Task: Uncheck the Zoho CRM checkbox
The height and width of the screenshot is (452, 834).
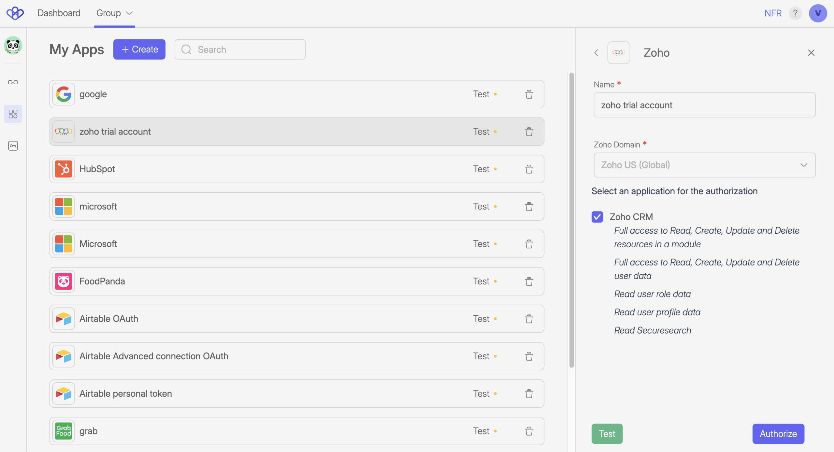Action: tap(597, 217)
